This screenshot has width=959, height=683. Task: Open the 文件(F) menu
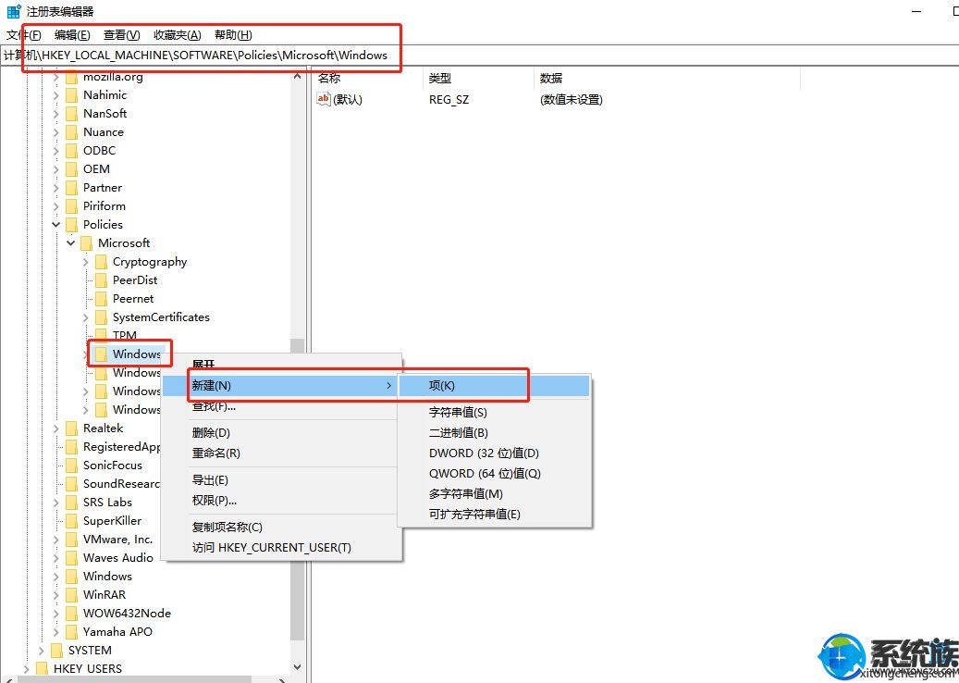(x=24, y=35)
